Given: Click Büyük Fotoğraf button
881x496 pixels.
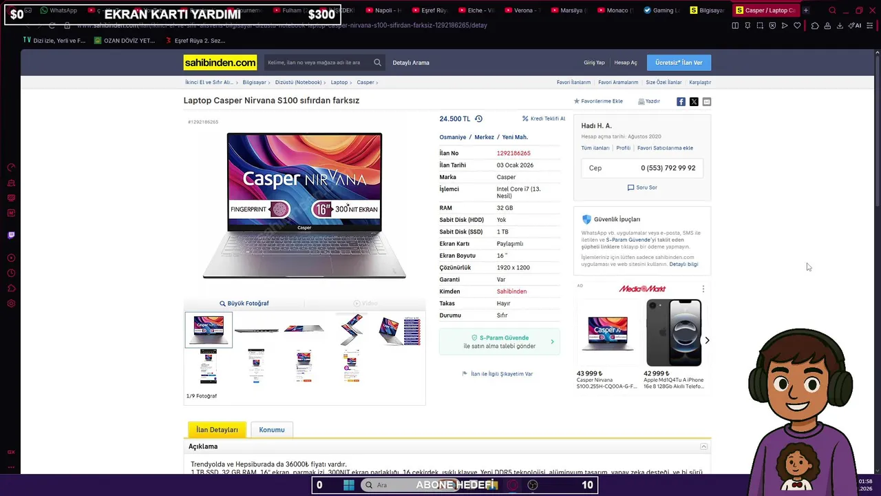Looking at the screenshot, I should [x=244, y=303].
